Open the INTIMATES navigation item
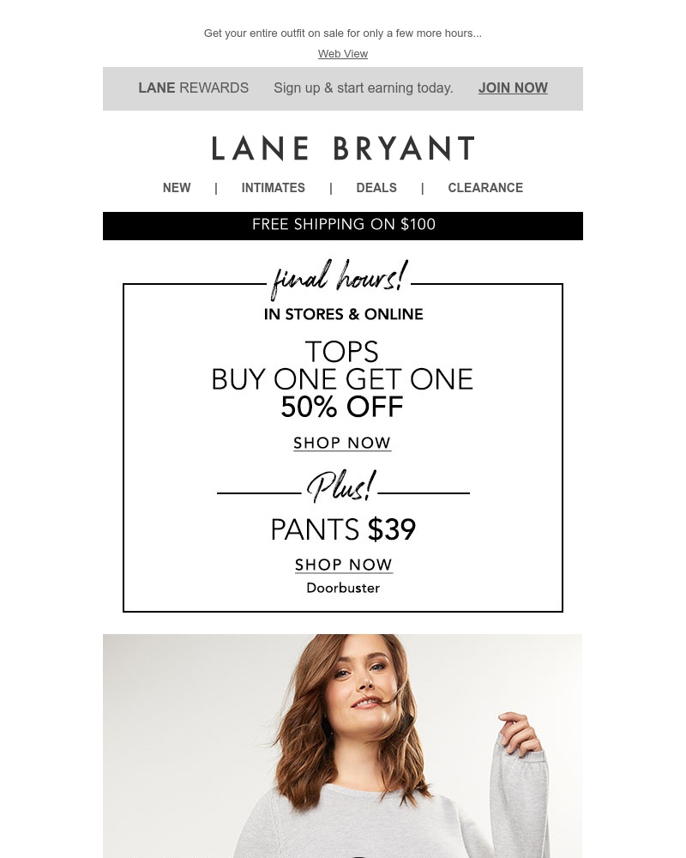686x858 pixels. [x=273, y=188]
